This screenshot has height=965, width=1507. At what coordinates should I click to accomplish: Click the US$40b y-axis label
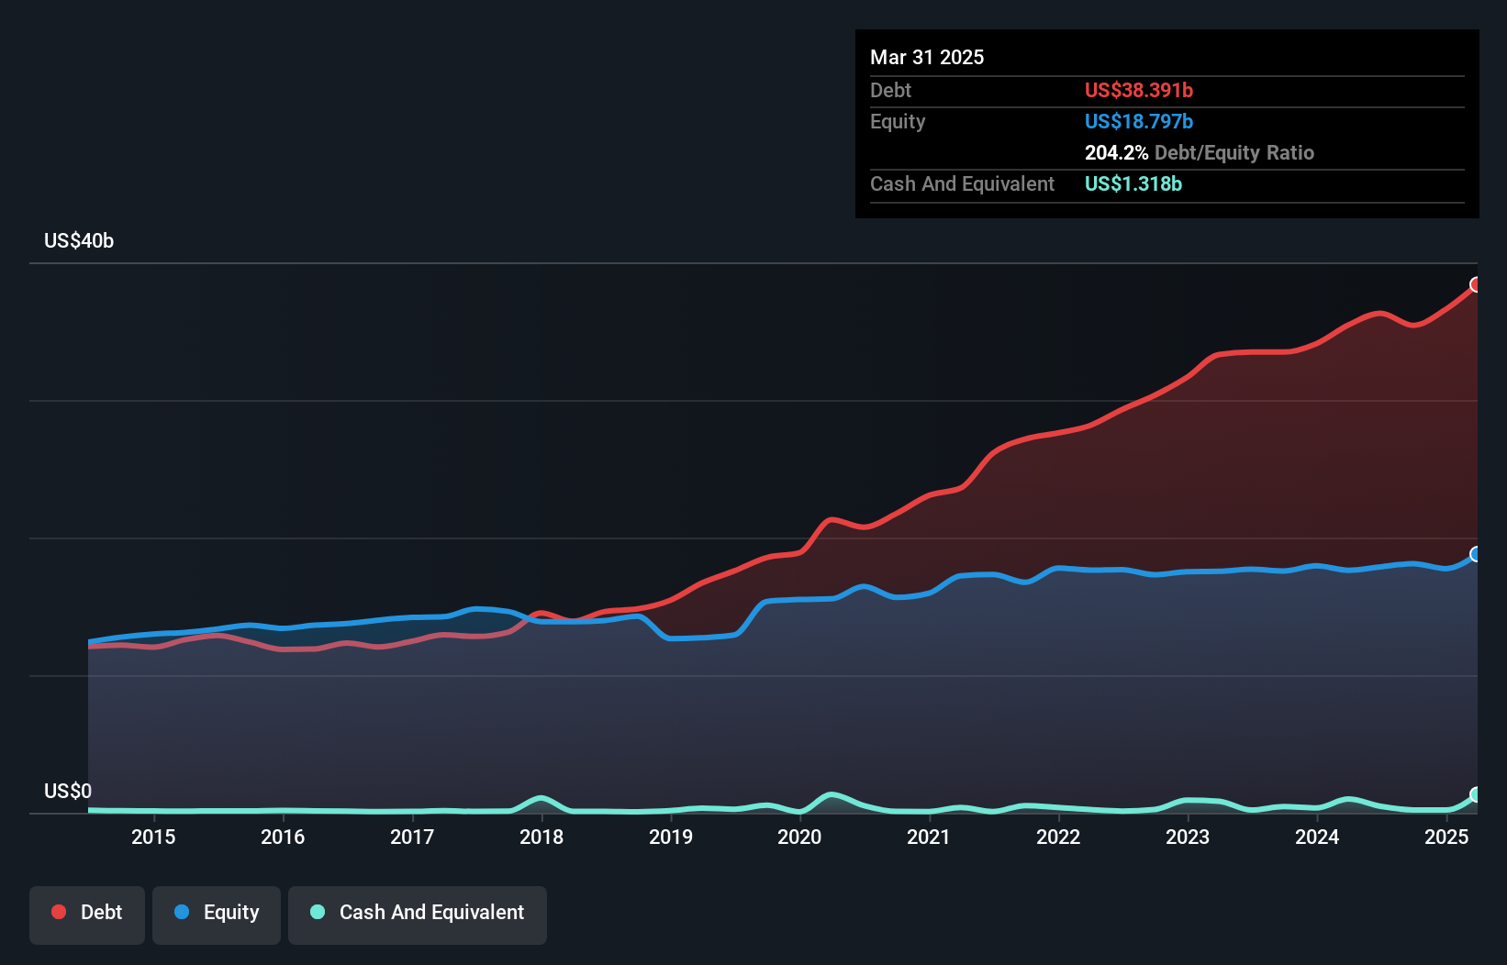(x=79, y=241)
